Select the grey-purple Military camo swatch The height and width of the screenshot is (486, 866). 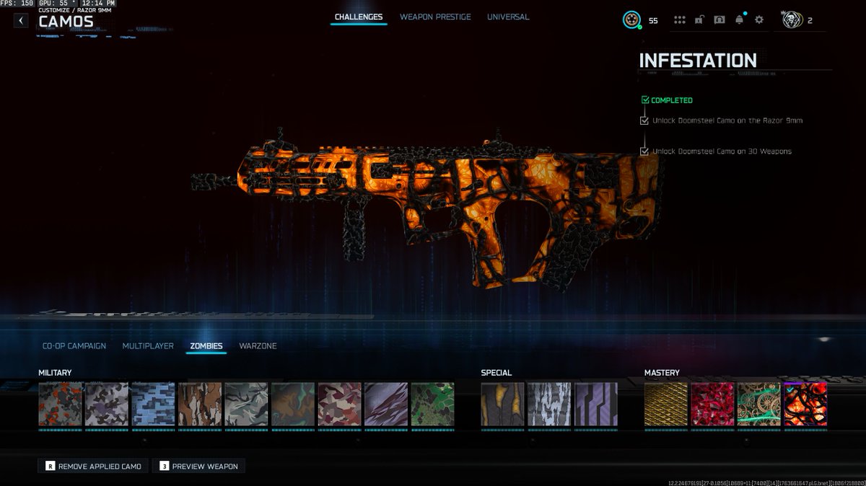point(107,405)
